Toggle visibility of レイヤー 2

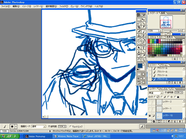click(x=150, y=102)
